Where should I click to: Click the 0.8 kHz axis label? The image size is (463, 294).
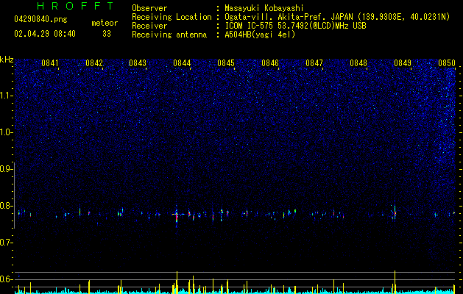tap(6, 206)
